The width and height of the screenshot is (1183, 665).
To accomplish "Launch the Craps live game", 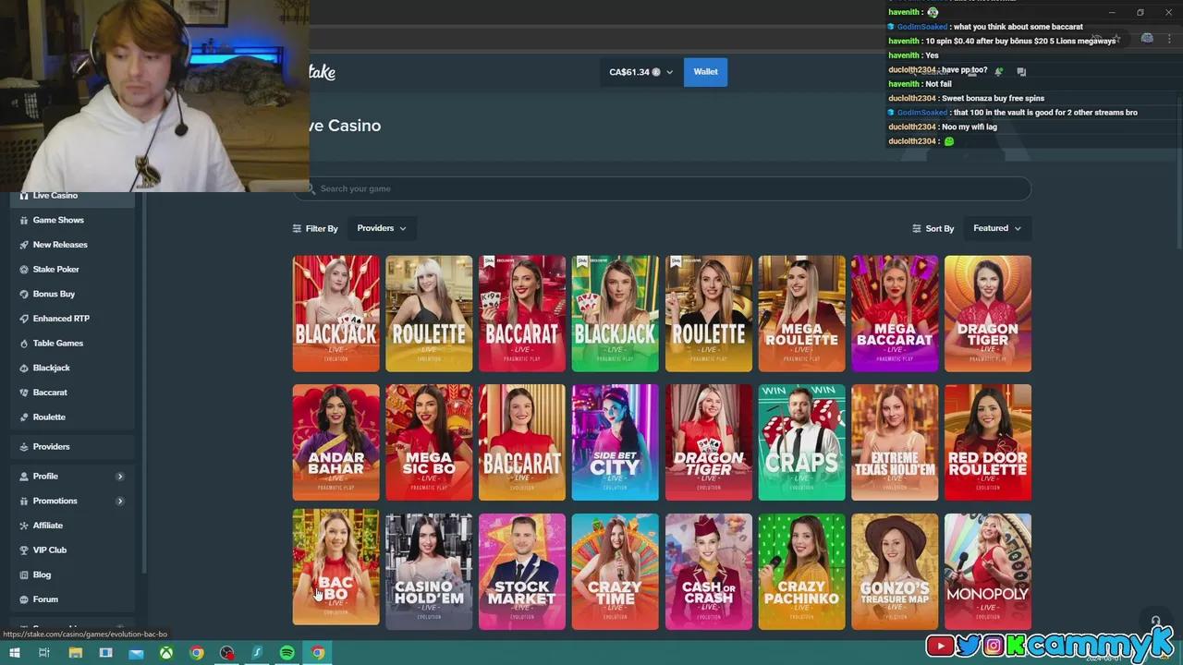I will (801, 442).
